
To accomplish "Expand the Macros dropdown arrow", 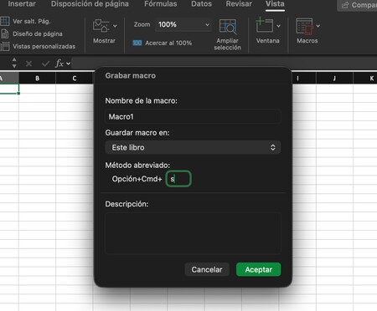I will (318, 26).
